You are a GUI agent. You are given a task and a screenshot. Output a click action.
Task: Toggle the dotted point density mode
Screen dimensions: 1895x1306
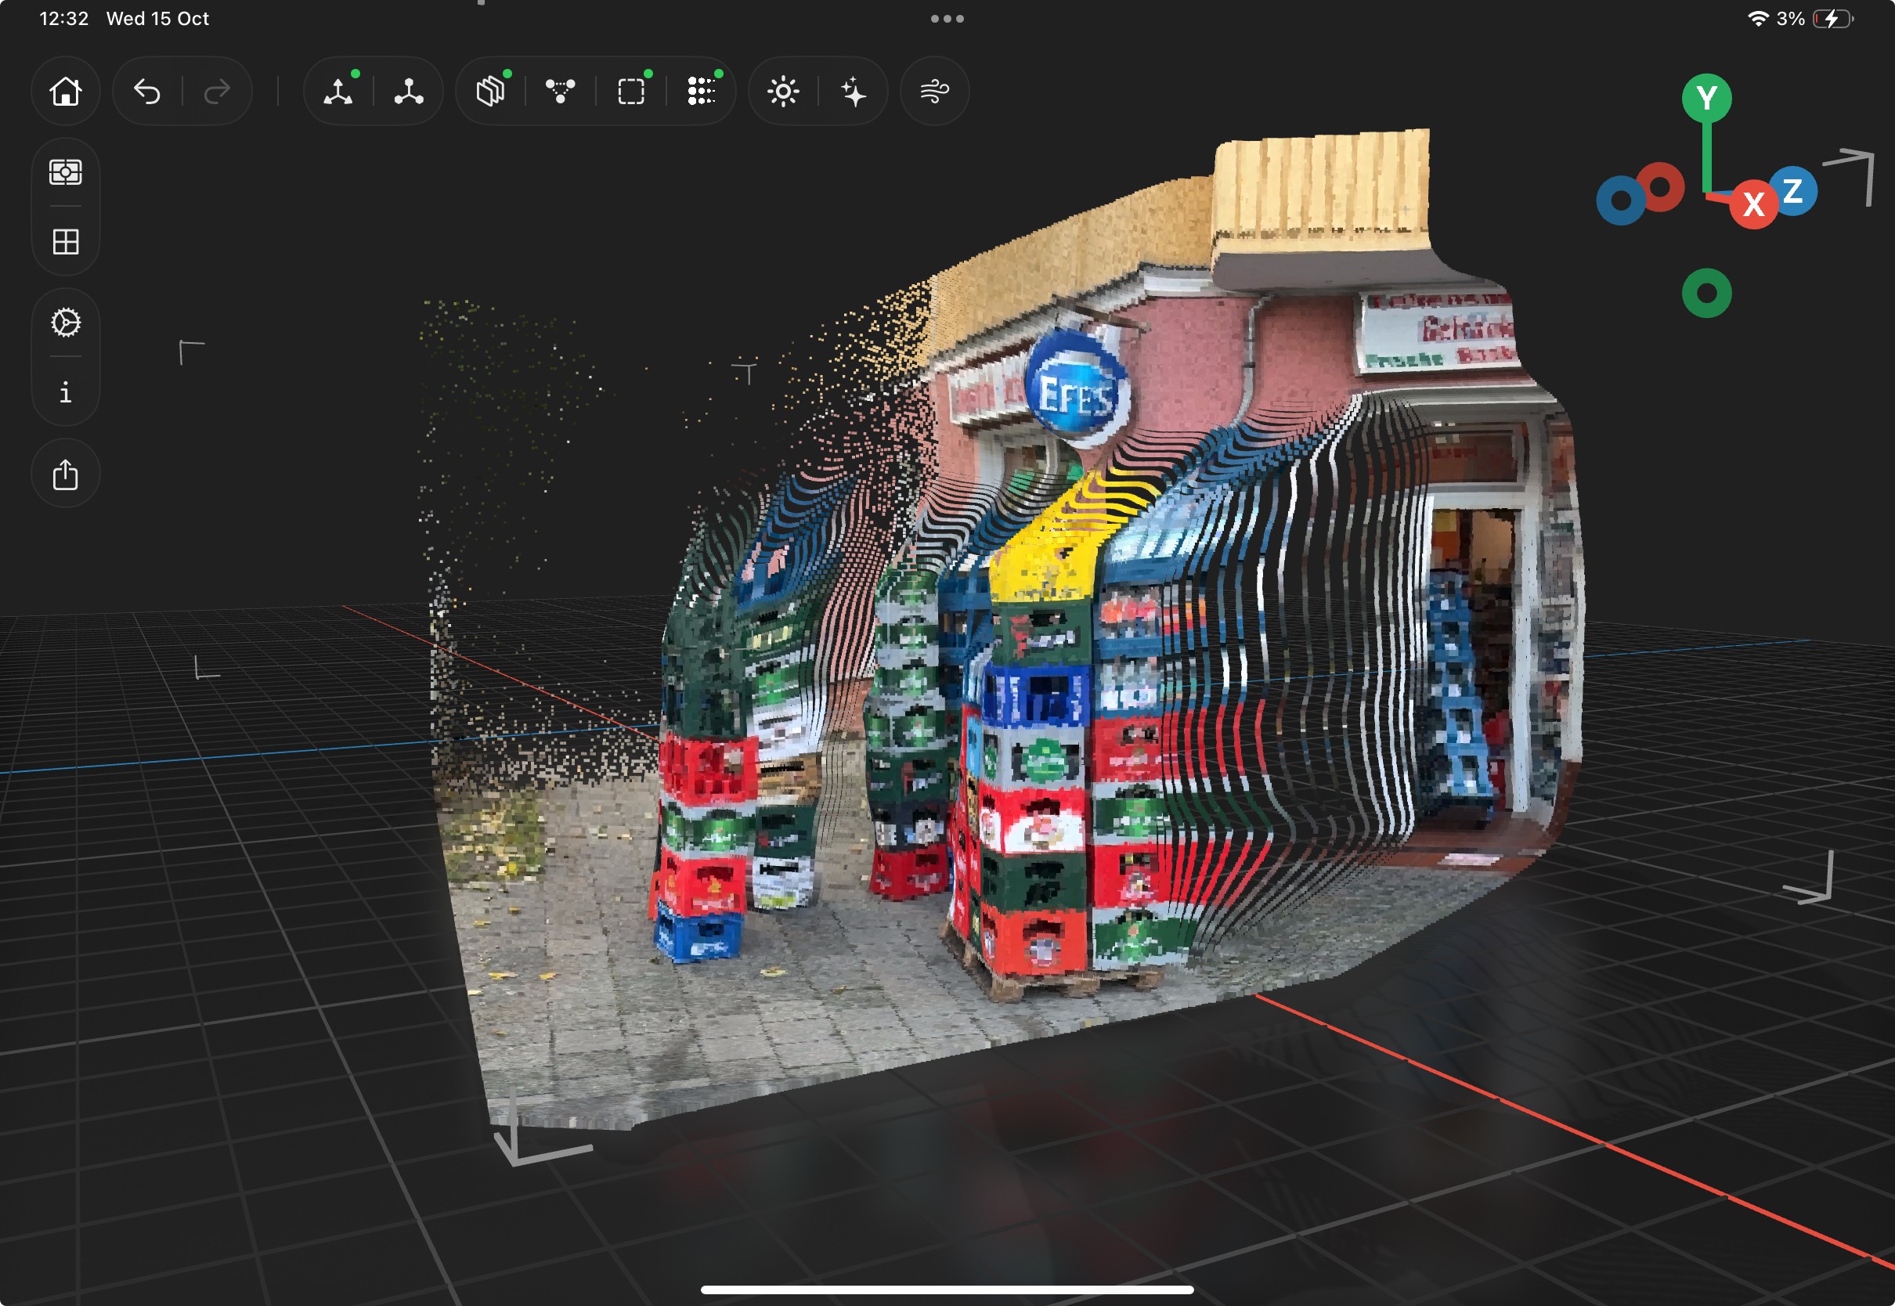(x=701, y=91)
